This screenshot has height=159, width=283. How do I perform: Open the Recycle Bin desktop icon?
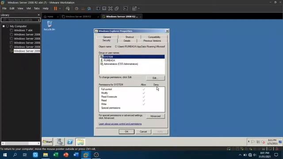(49, 26)
